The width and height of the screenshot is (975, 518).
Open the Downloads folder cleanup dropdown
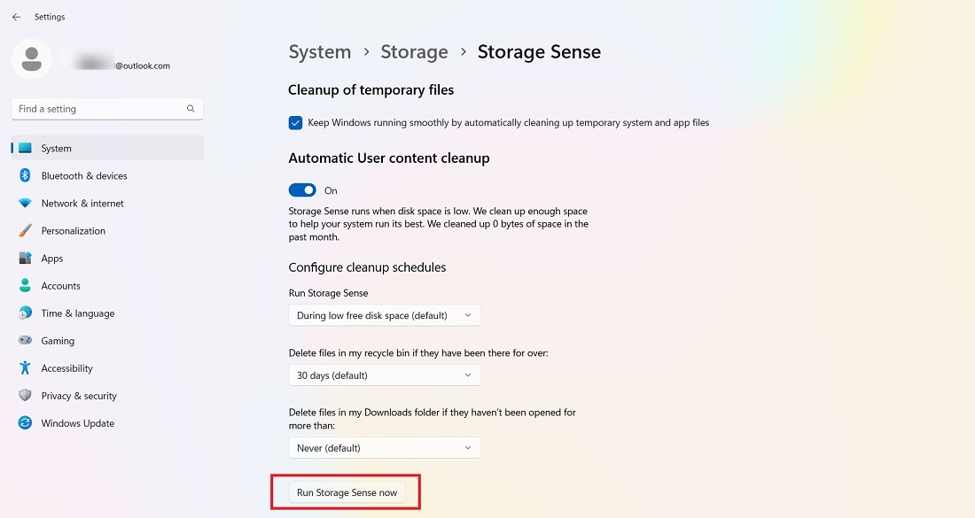[x=384, y=447]
